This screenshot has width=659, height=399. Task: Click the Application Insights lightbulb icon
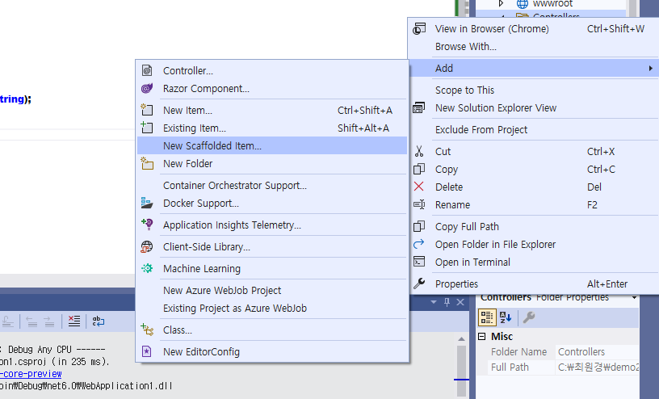point(147,225)
